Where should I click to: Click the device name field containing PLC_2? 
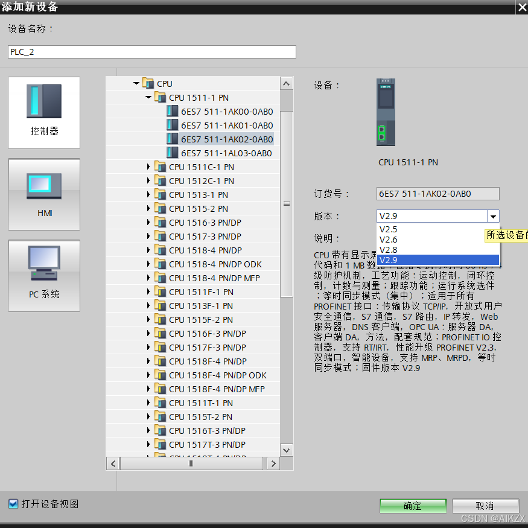152,52
